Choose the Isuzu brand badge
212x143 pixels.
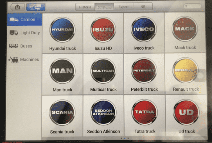[103, 29]
